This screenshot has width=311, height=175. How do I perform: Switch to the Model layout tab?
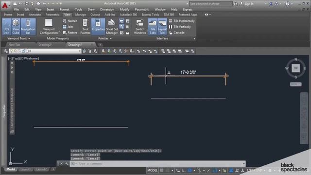coord(11,169)
